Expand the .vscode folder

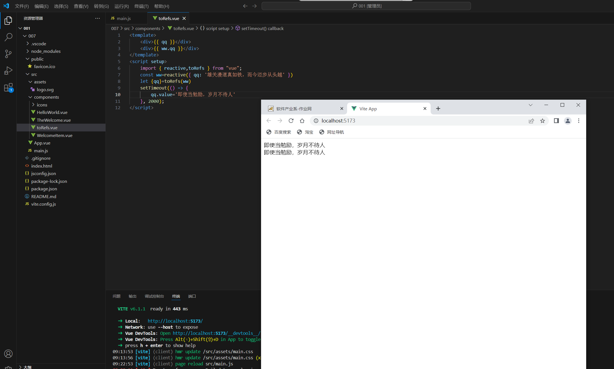pos(28,44)
